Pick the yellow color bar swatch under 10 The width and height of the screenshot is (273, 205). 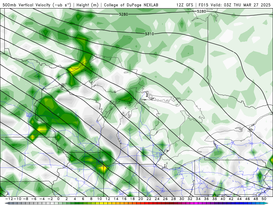tap(101, 203)
